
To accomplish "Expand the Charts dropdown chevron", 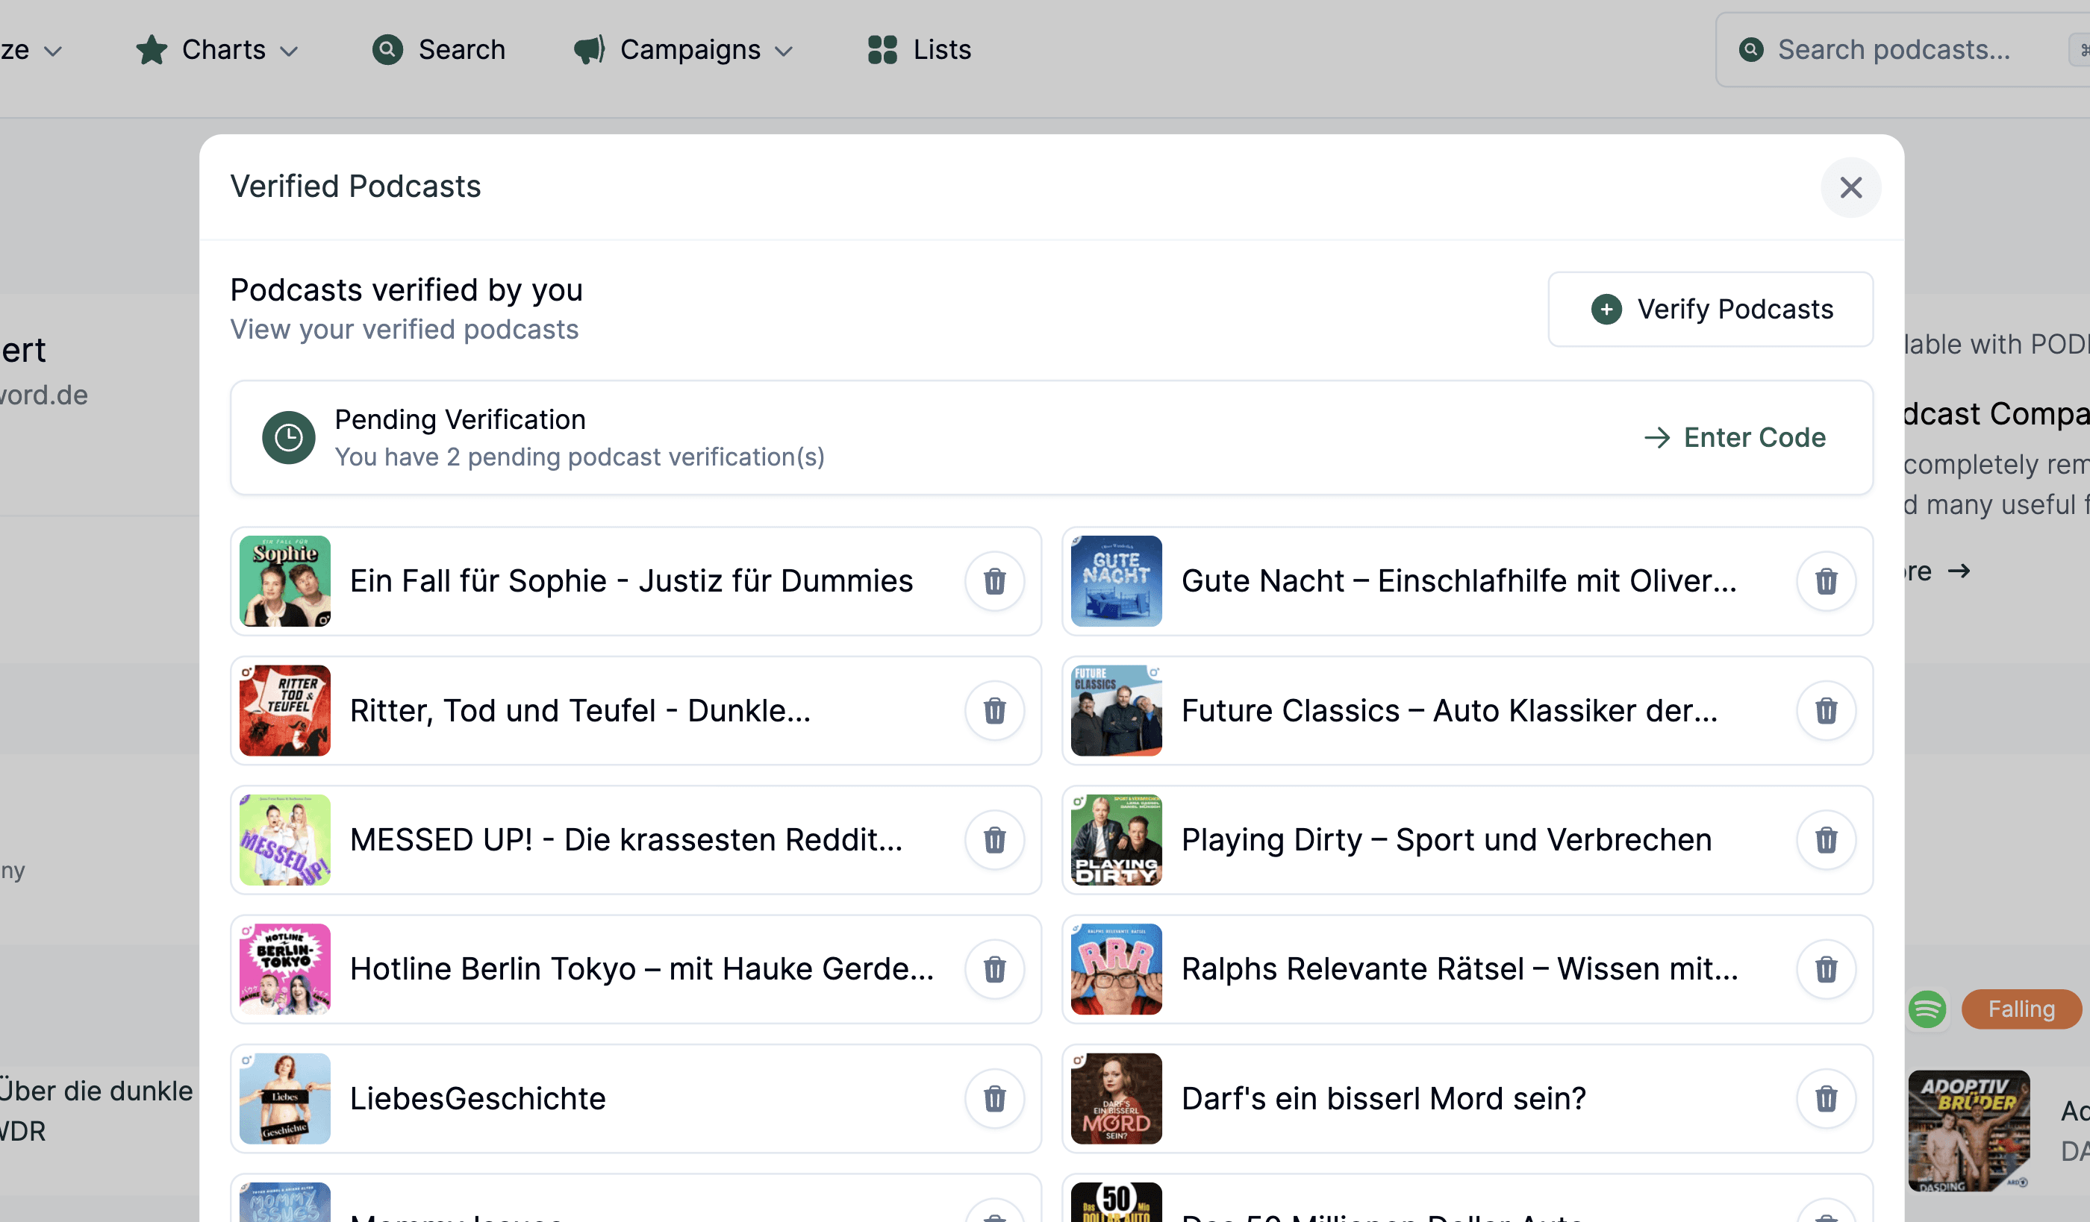I will click(x=289, y=51).
